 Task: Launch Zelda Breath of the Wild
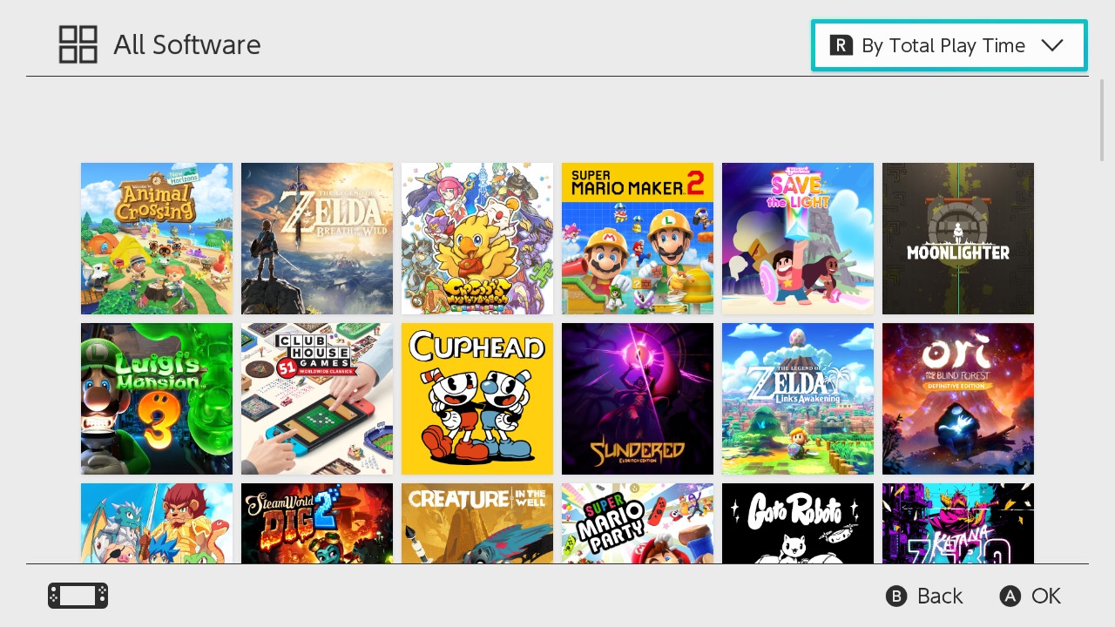317,239
